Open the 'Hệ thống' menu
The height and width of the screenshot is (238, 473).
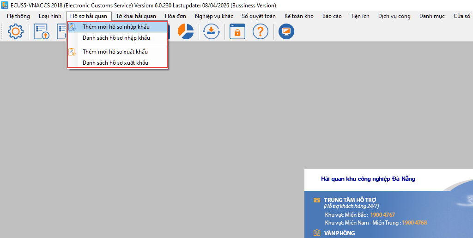click(18, 16)
